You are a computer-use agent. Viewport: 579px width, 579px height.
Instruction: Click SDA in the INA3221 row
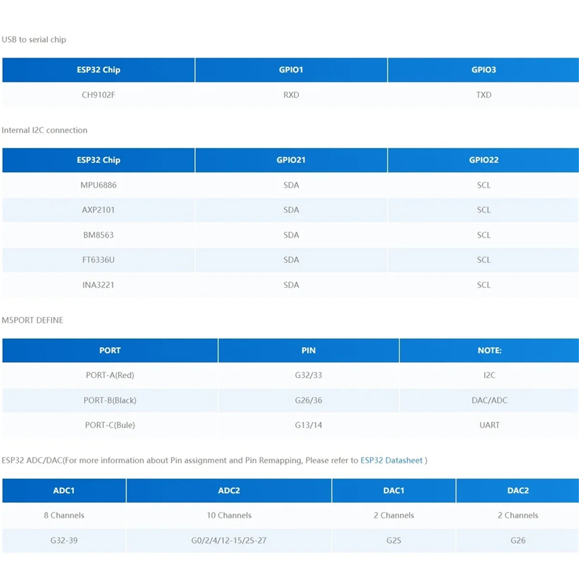[291, 285]
